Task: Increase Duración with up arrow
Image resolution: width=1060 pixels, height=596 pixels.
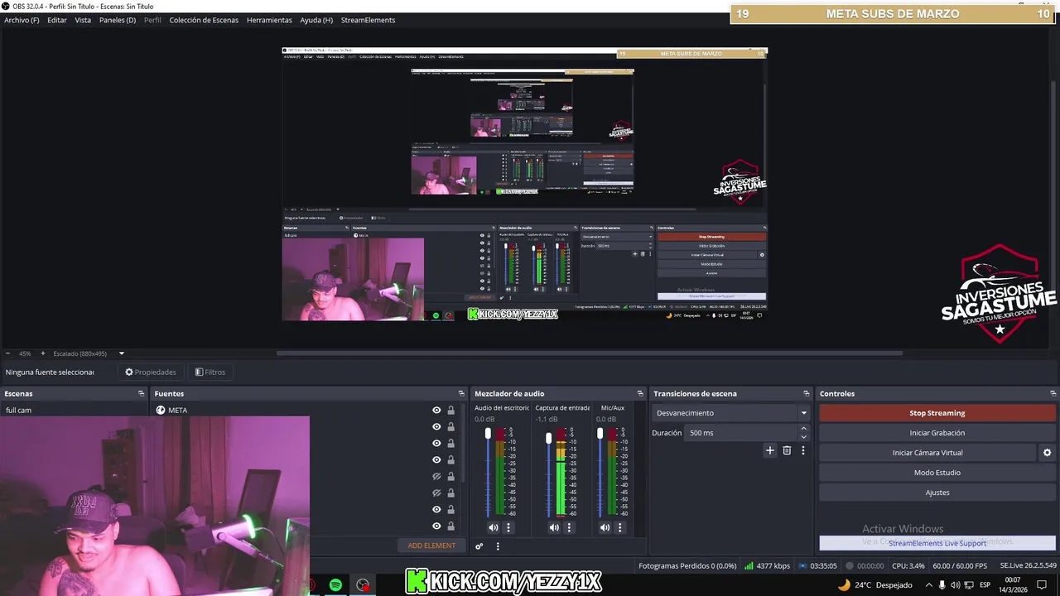Action: click(x=803, y=429)
